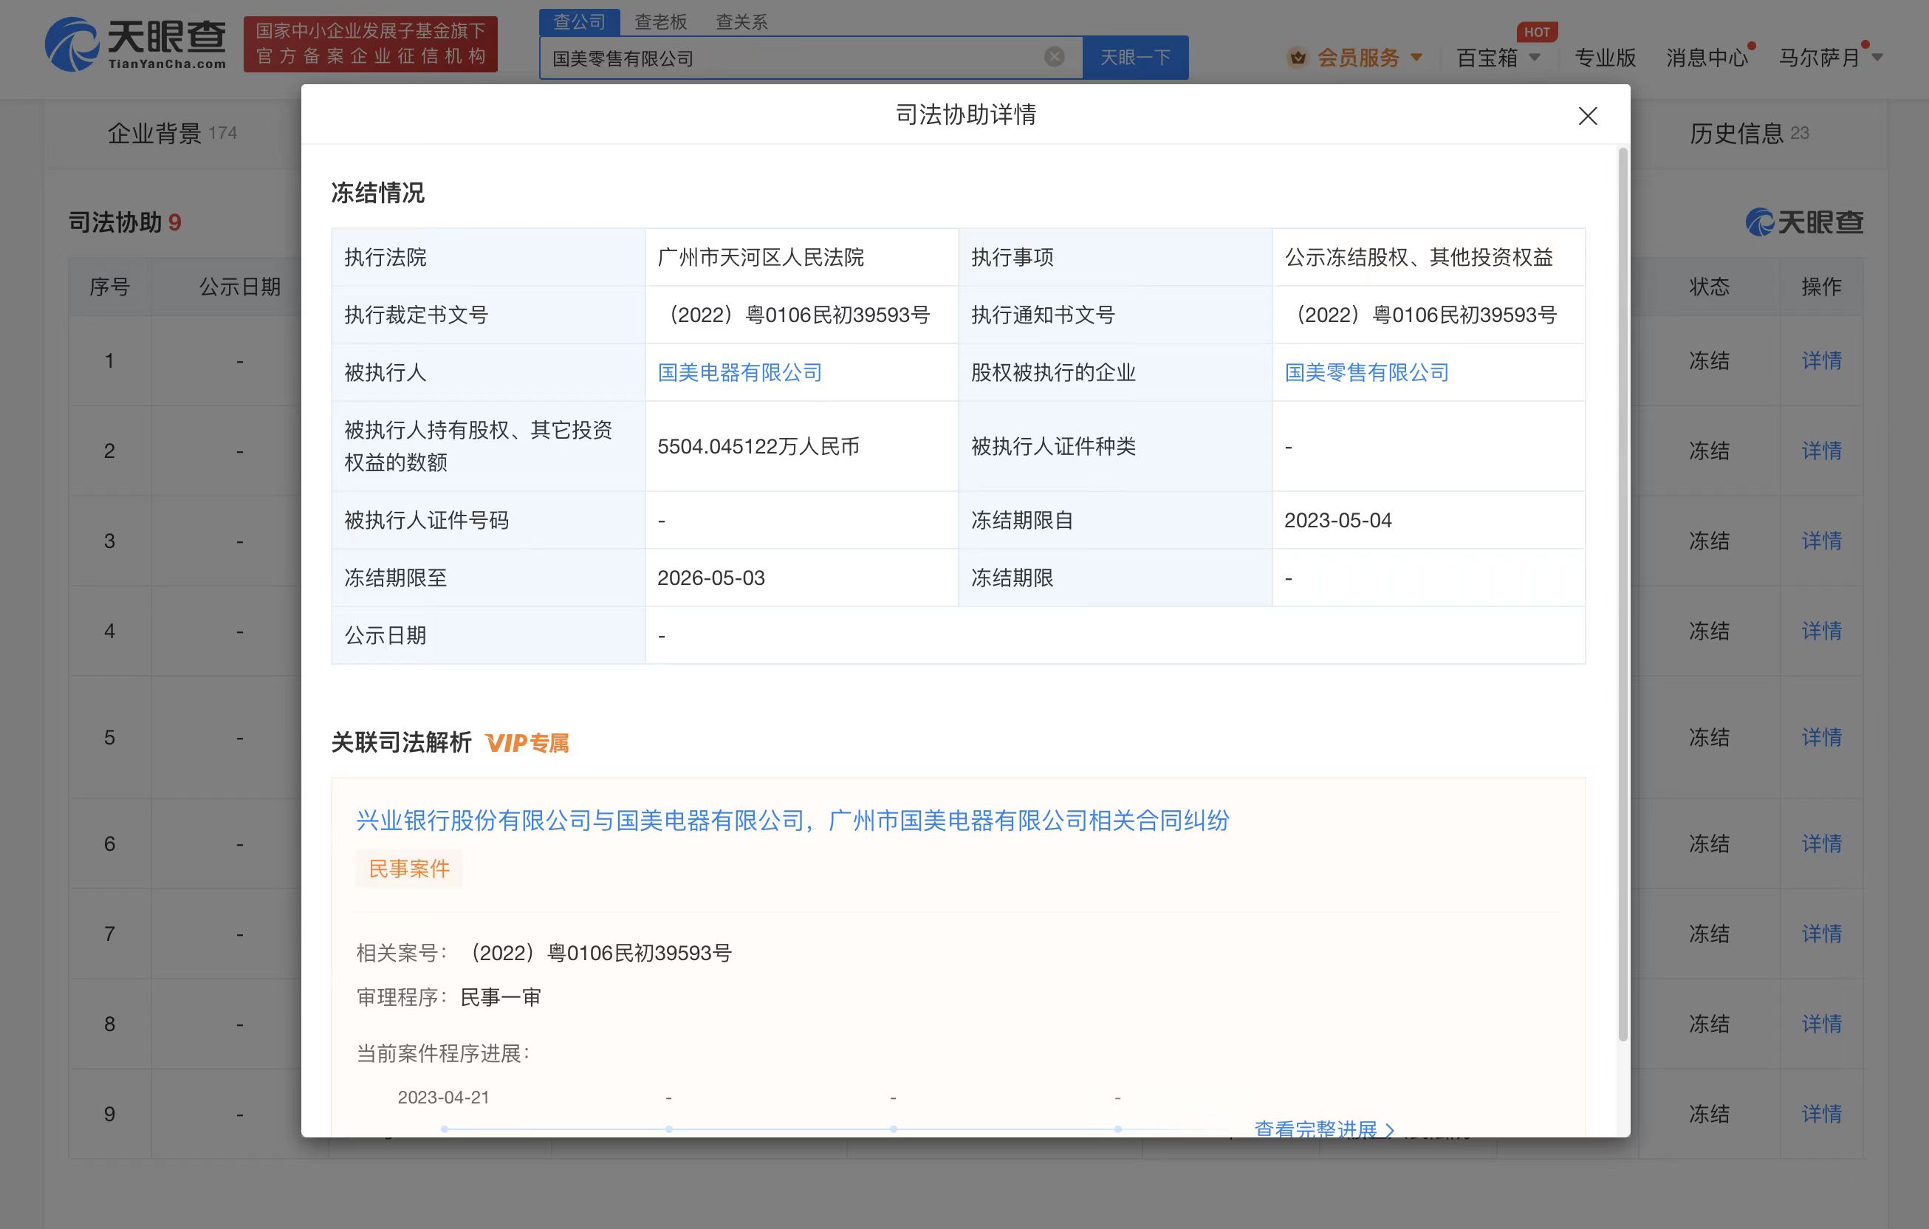
Task: Select the 查老板 search tab
Action: click(x=661, y=21)
